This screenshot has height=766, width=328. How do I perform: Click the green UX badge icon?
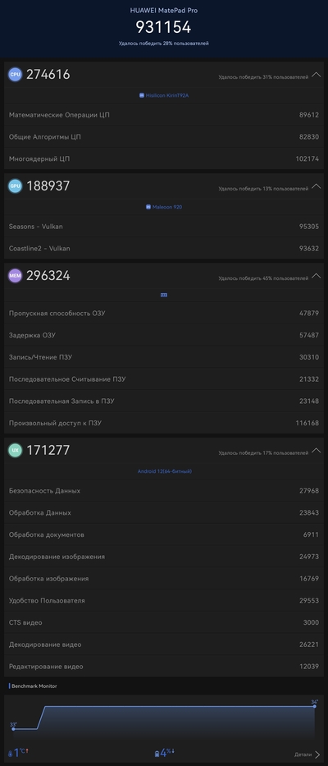15,451
